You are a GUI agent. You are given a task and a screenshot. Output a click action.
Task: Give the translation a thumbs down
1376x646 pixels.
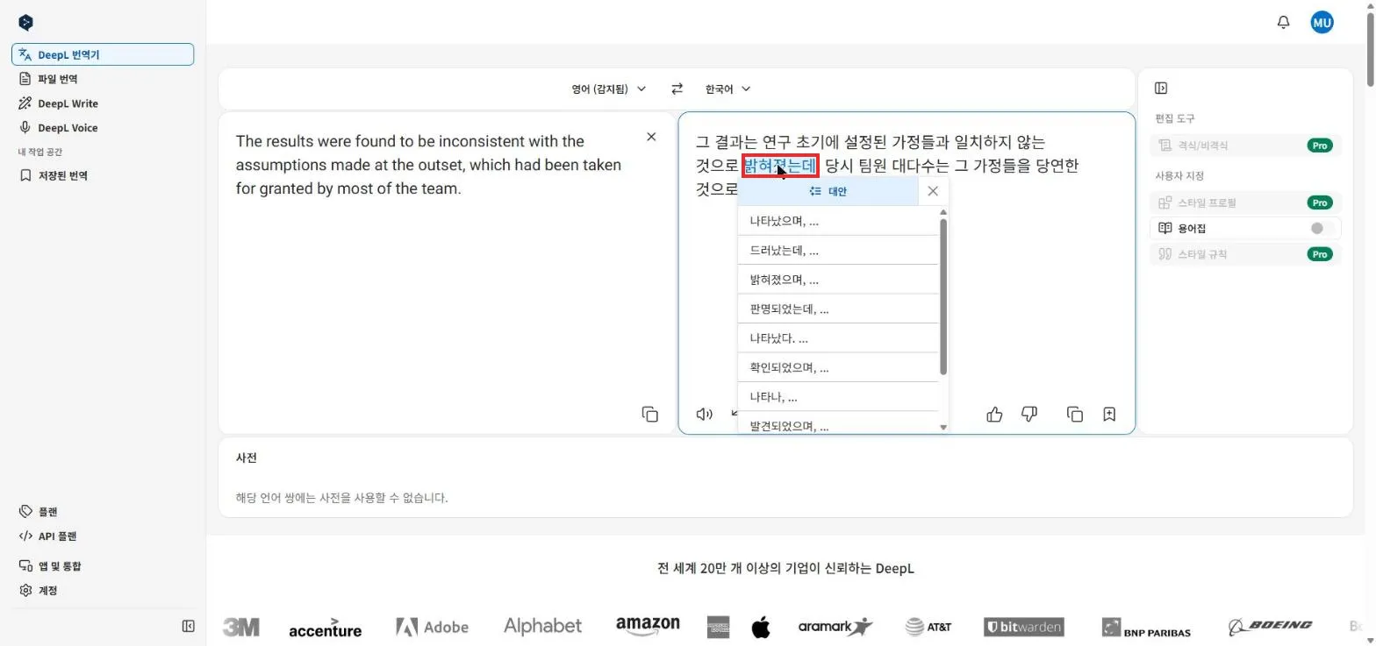click(1029, 414)
